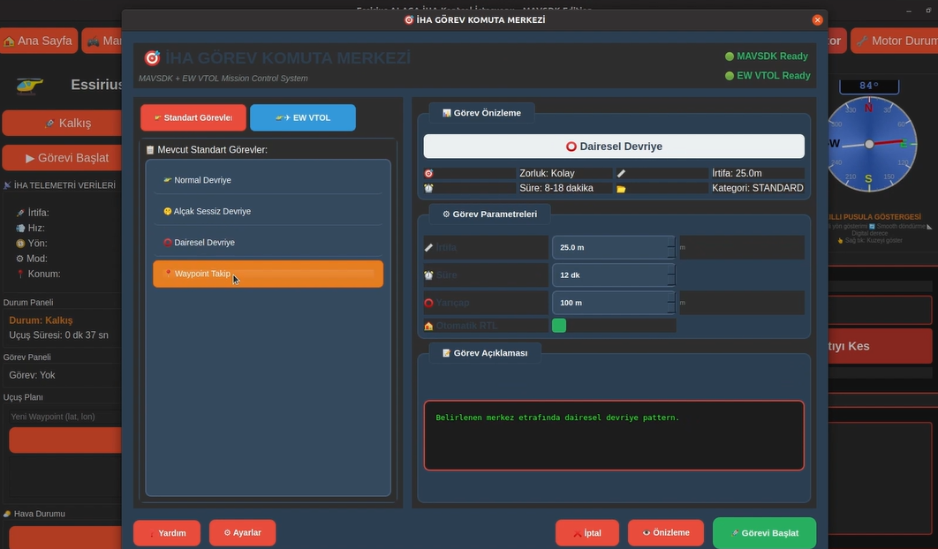This screenshot has height=549, width=938.
Task: Click the red circle icon beside Yarıçap
Action: click(x=428, y=303)
